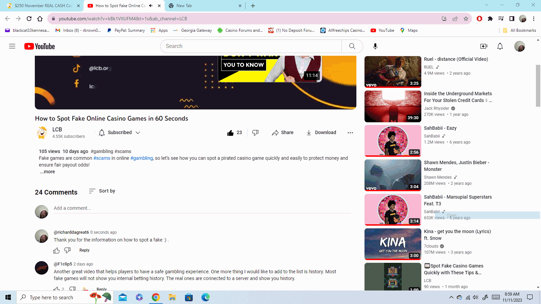541x304 pixels.
Task: Click the YouTube search input box
Action: tap(251, 46)
